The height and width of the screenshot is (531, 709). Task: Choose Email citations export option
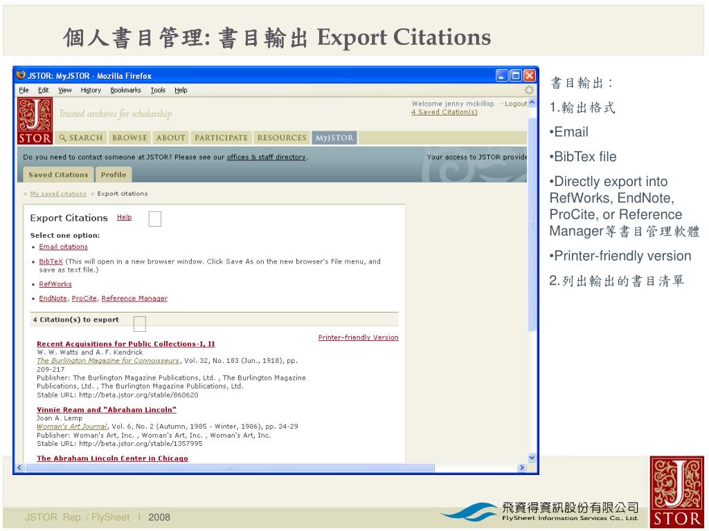pyautogui.click(x=63, y=247)
